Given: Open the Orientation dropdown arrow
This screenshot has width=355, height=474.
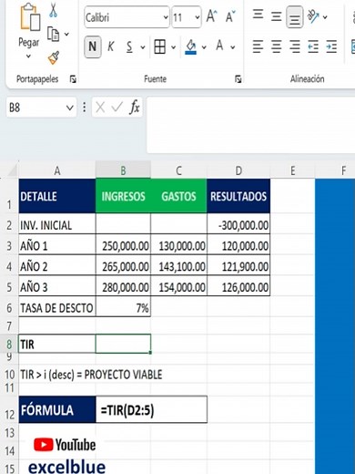Looking at the screenshot, I should (x=325, y=17).
